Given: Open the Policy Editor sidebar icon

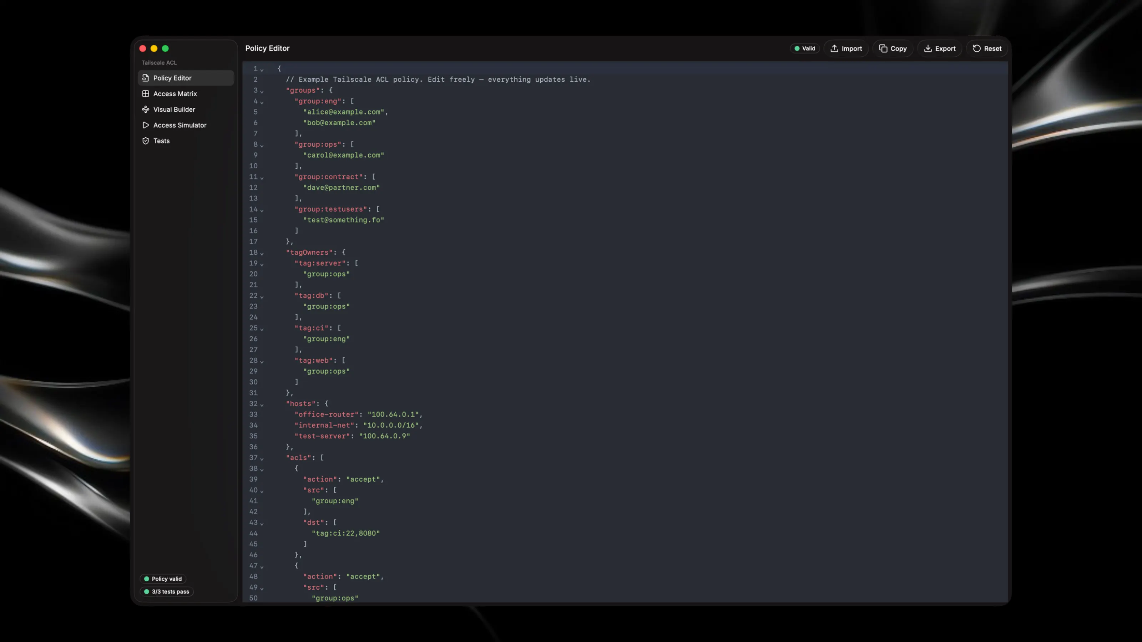Looking at the screenshot, I should [145, 78].
